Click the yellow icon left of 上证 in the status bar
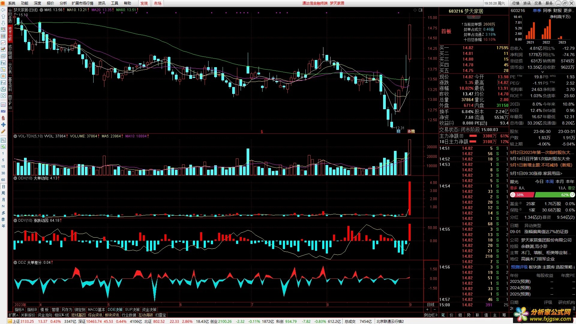 [10, 321]
